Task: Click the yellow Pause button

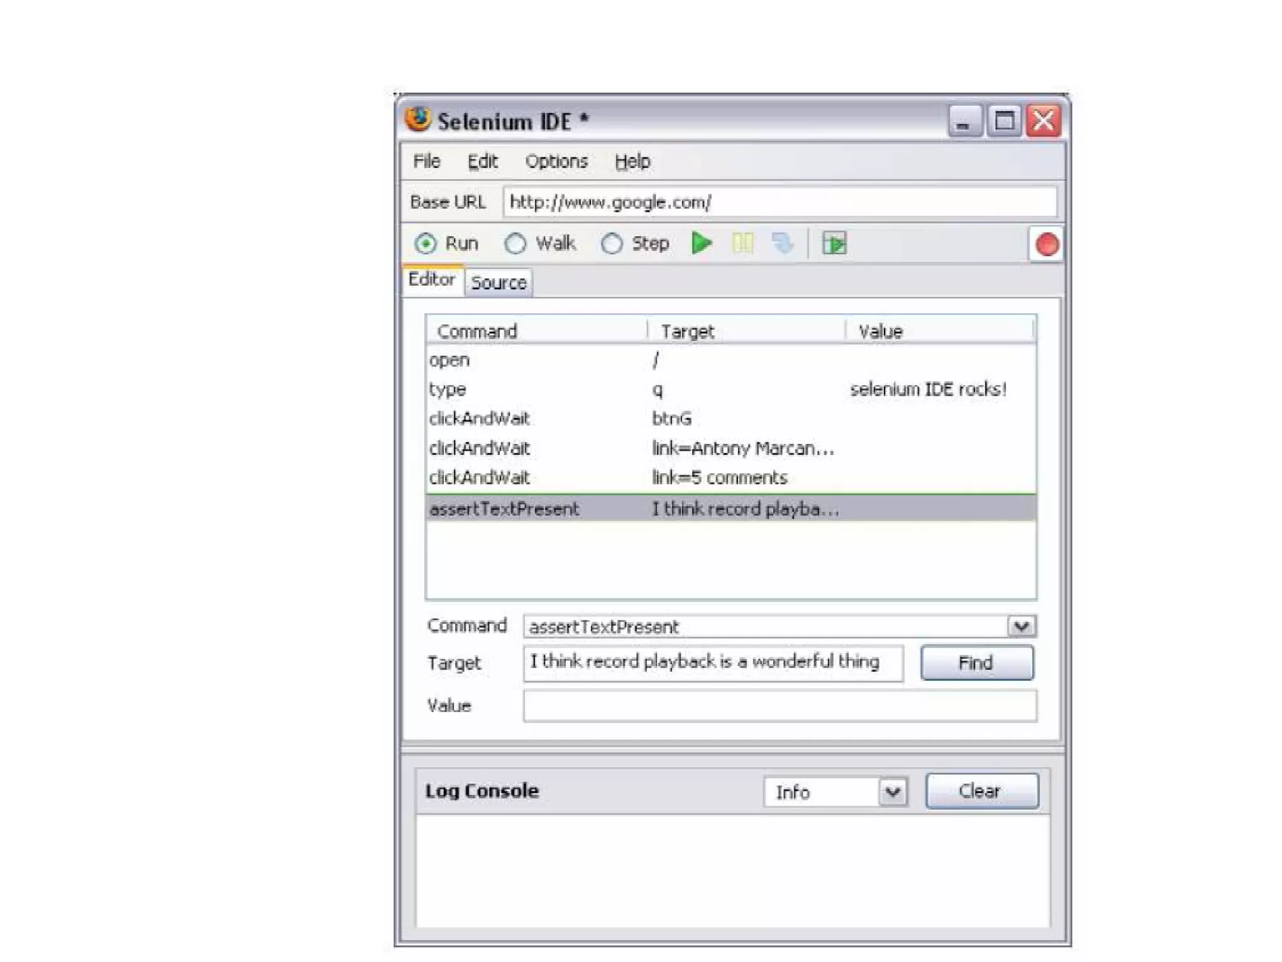Action: point(742,243)
